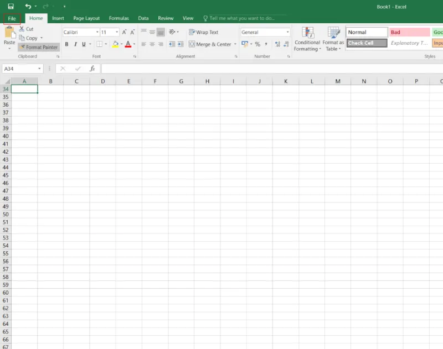This screenshot has width=443, height=349.
Task: Open the File tab
Action: pos(12,19)
